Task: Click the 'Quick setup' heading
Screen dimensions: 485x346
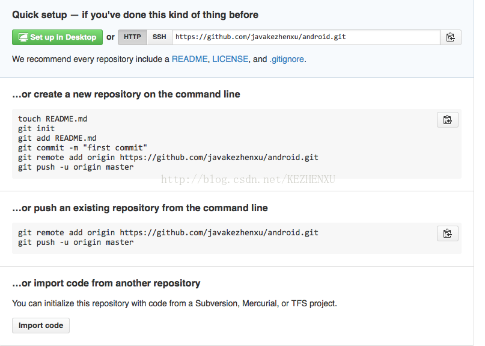Action: (x=39, y=15)
